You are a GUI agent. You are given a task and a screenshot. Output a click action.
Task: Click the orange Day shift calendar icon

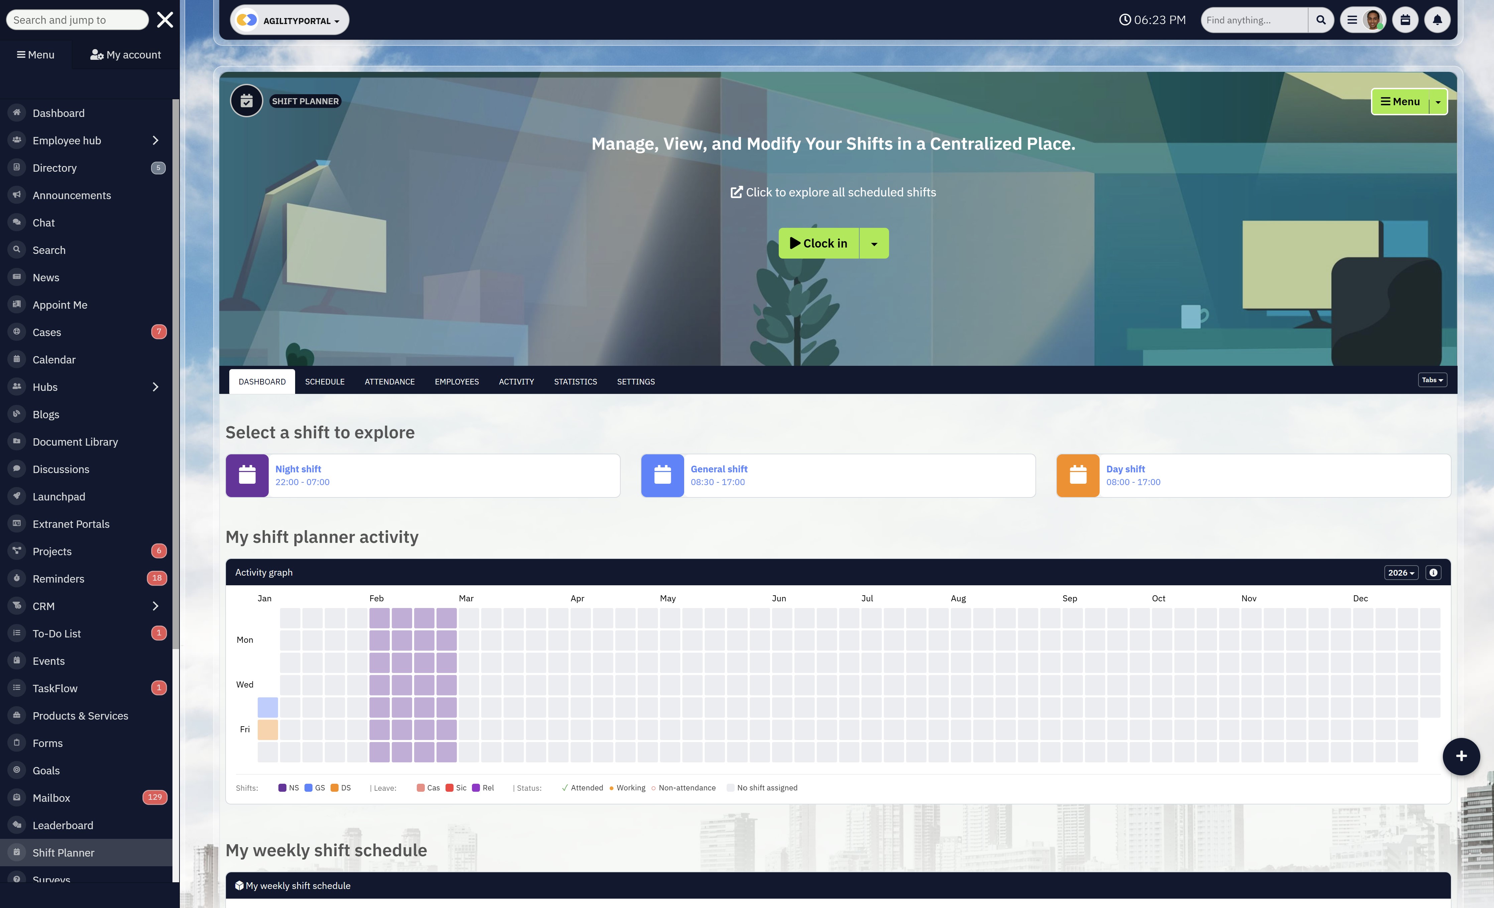pyautogui.click(x=1078, y=475)
